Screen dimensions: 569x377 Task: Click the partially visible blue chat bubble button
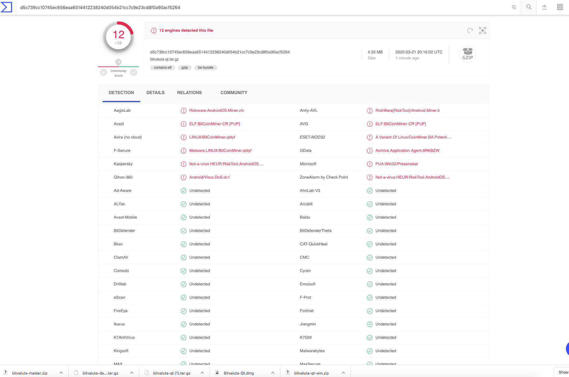point(567,348)
